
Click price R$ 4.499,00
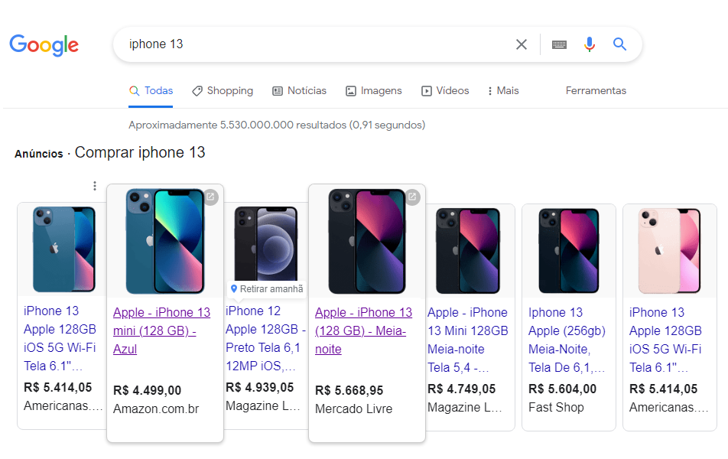[x=147, y=390]
